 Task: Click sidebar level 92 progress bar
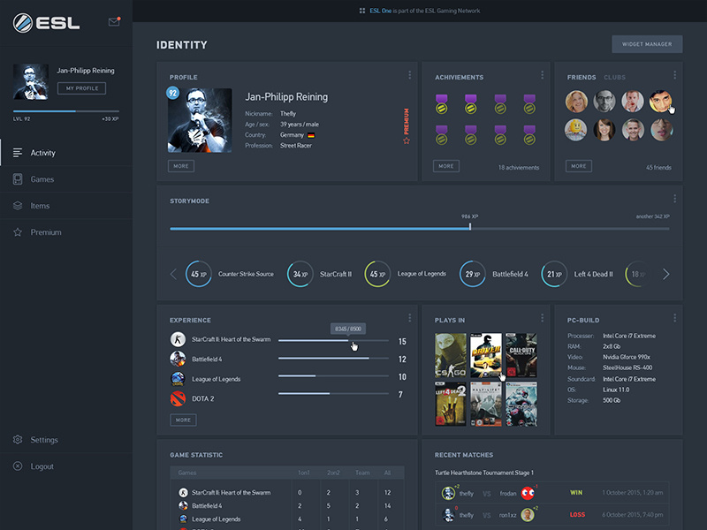pos(65,111)
